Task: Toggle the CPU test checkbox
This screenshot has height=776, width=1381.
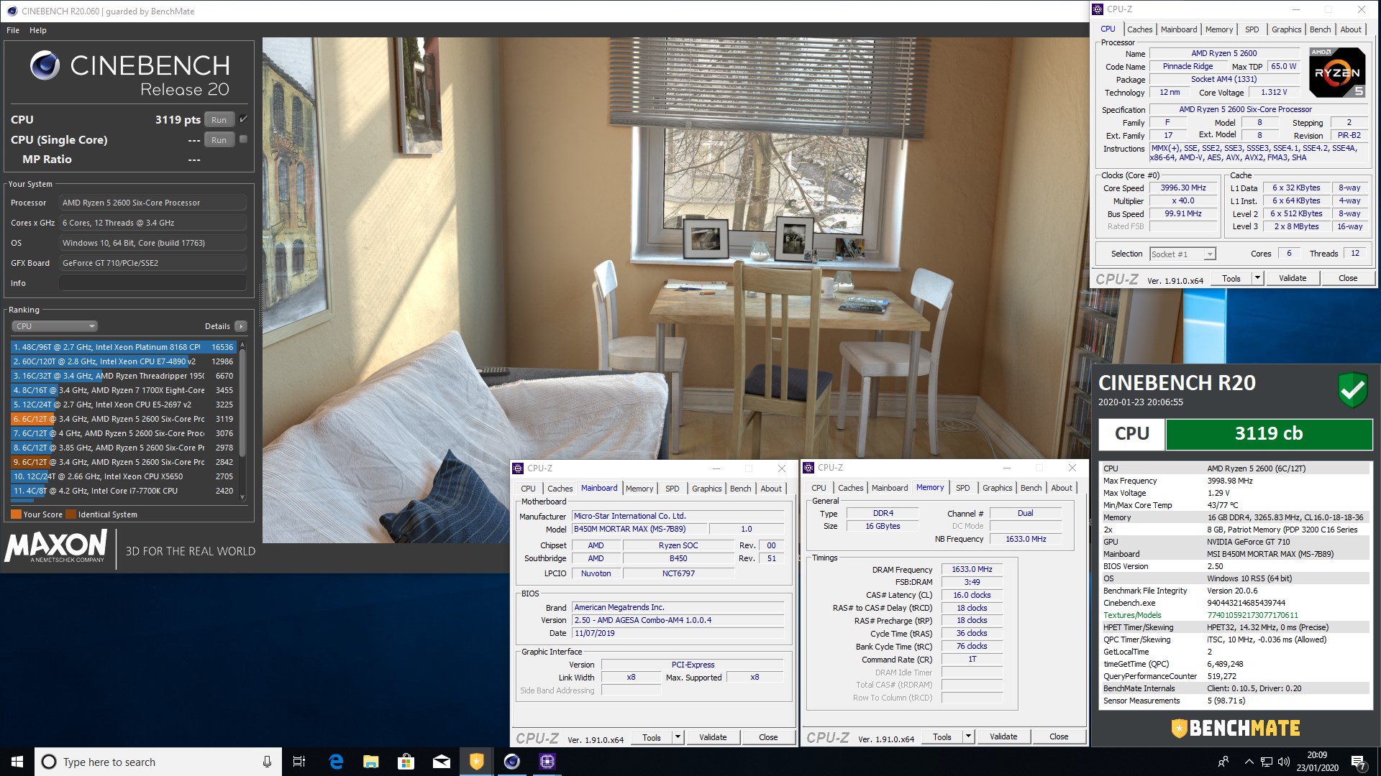Action: [243, 119]
